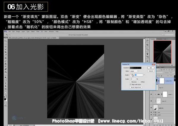Select the Ellipse shape tool
Image resolution: width=178 pixels, height=126 pixels.
point(6,89)
